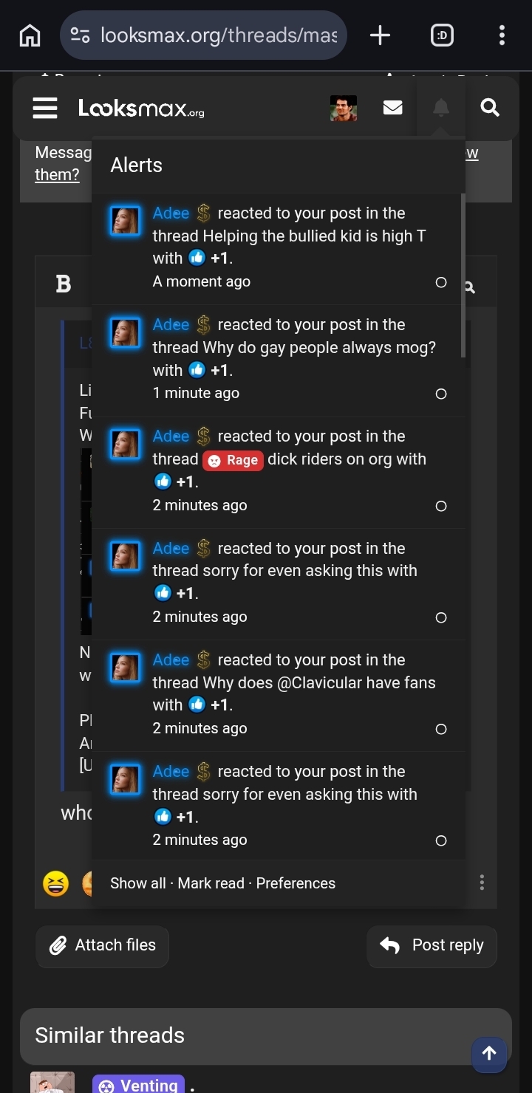The height and width of the screenshot is (1093, 532).
Task: Open Chrome three-dot overflow menu
Action: (502, 35)
